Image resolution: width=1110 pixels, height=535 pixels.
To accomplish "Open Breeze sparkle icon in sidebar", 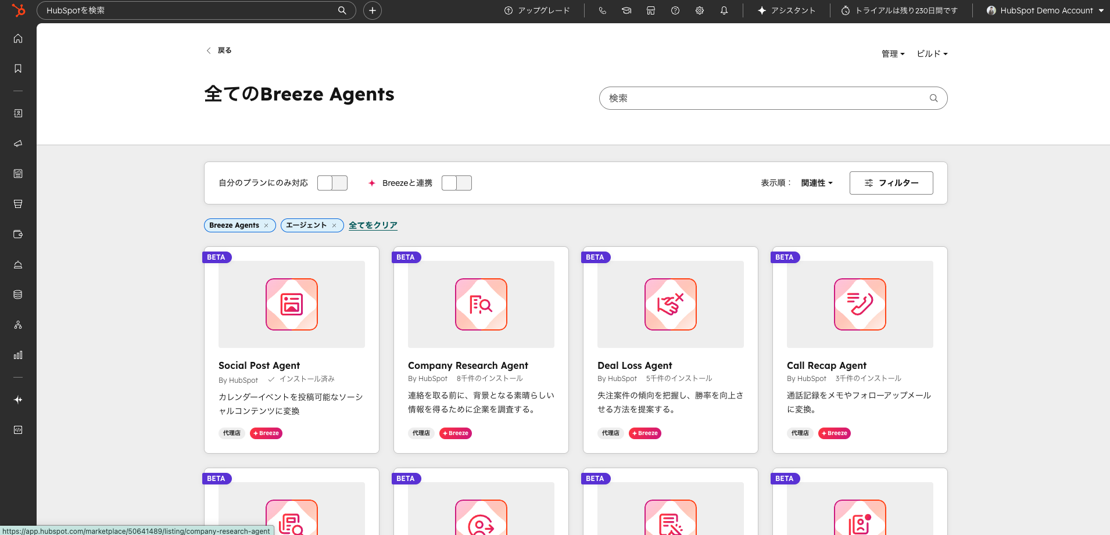I will point(18,400).
